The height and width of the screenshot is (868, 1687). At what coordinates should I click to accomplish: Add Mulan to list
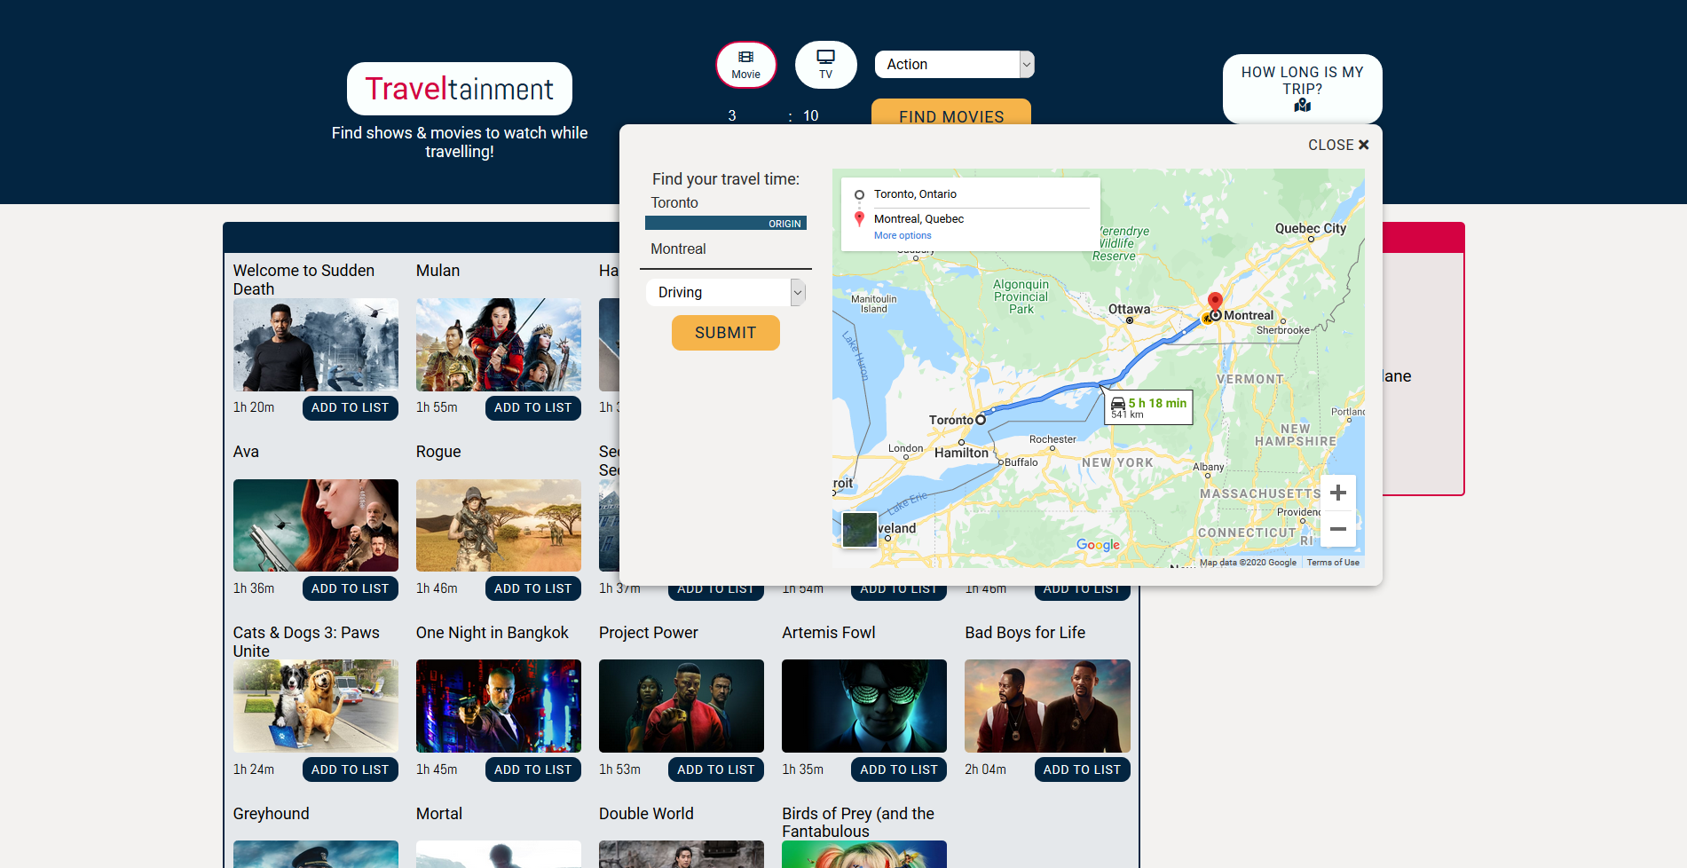[533, 407]
